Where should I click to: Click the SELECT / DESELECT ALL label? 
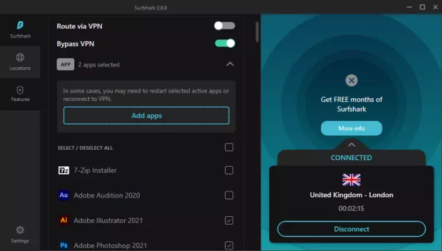tap(85, 148)
